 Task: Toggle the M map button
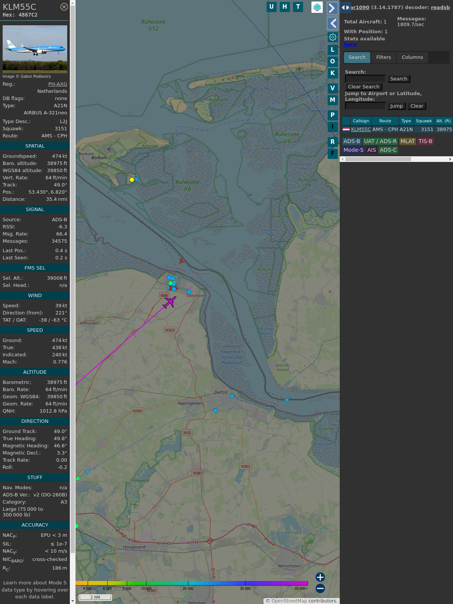333,100
